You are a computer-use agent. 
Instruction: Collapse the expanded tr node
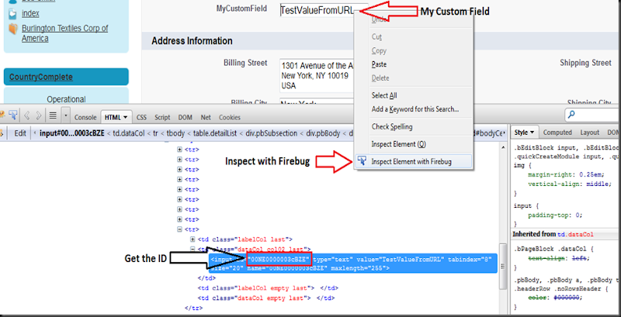pyautogui.click(x=180, y=229)
